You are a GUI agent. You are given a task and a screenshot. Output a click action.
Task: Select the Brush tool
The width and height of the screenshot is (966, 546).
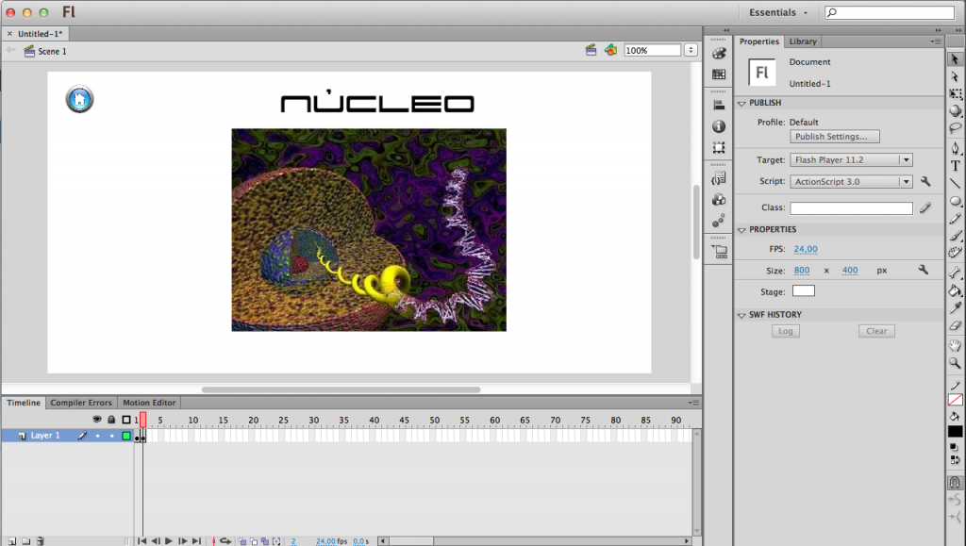click(955, 236)
